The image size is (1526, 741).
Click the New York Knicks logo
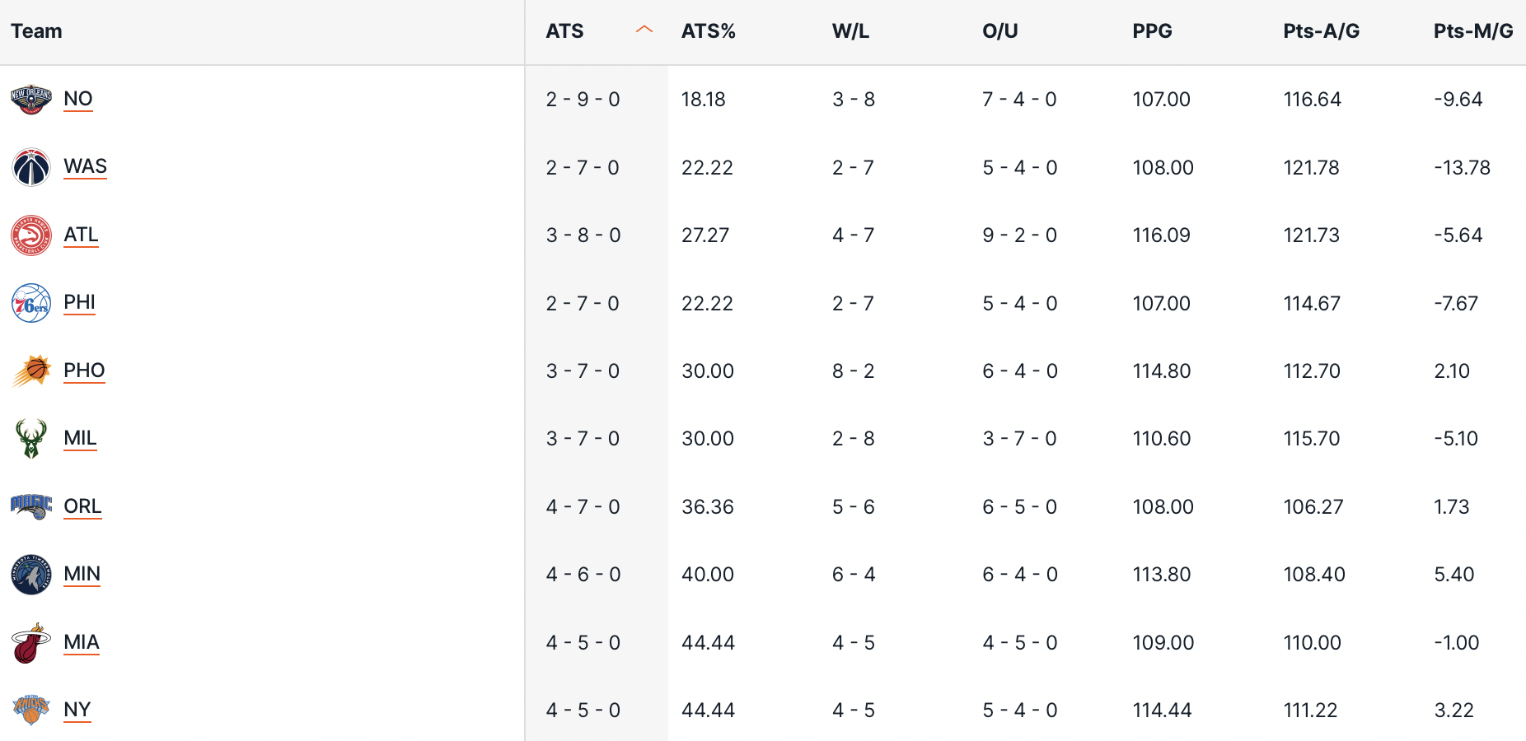pos(31,710)
